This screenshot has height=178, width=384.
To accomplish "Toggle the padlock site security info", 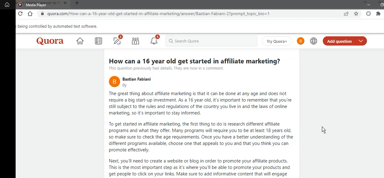I will point(43,13).
